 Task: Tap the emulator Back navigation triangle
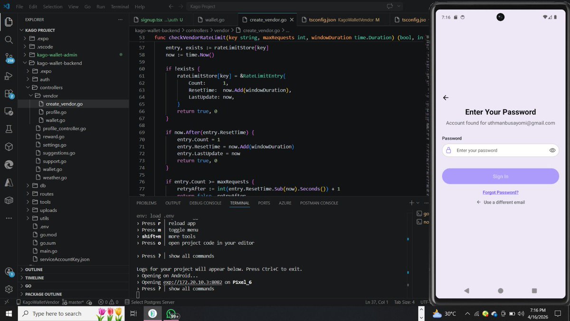[466, 290]
